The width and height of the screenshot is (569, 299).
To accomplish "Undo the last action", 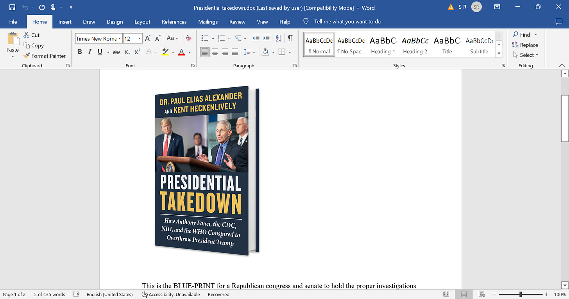I will click(x=25, y=7).
